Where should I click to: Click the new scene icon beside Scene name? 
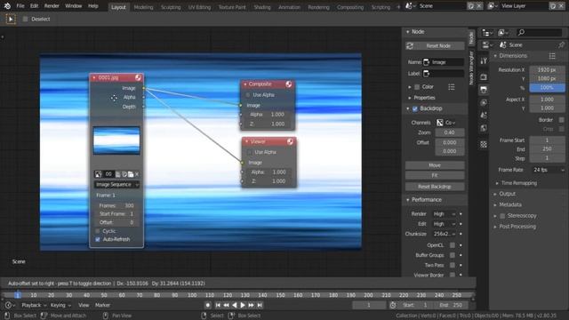tap(470, 6)
